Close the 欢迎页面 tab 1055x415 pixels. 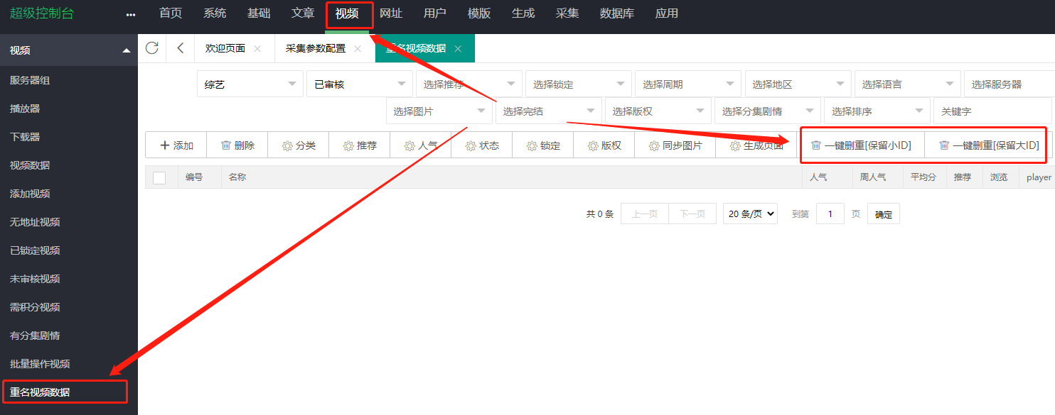(257, 49)
